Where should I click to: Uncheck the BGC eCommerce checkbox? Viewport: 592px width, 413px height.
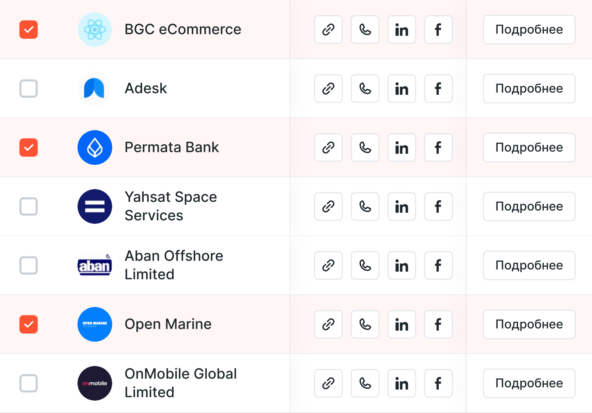click(29, 30)
